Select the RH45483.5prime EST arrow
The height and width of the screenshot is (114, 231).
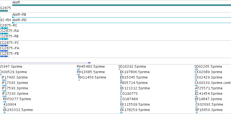(78, 69)
